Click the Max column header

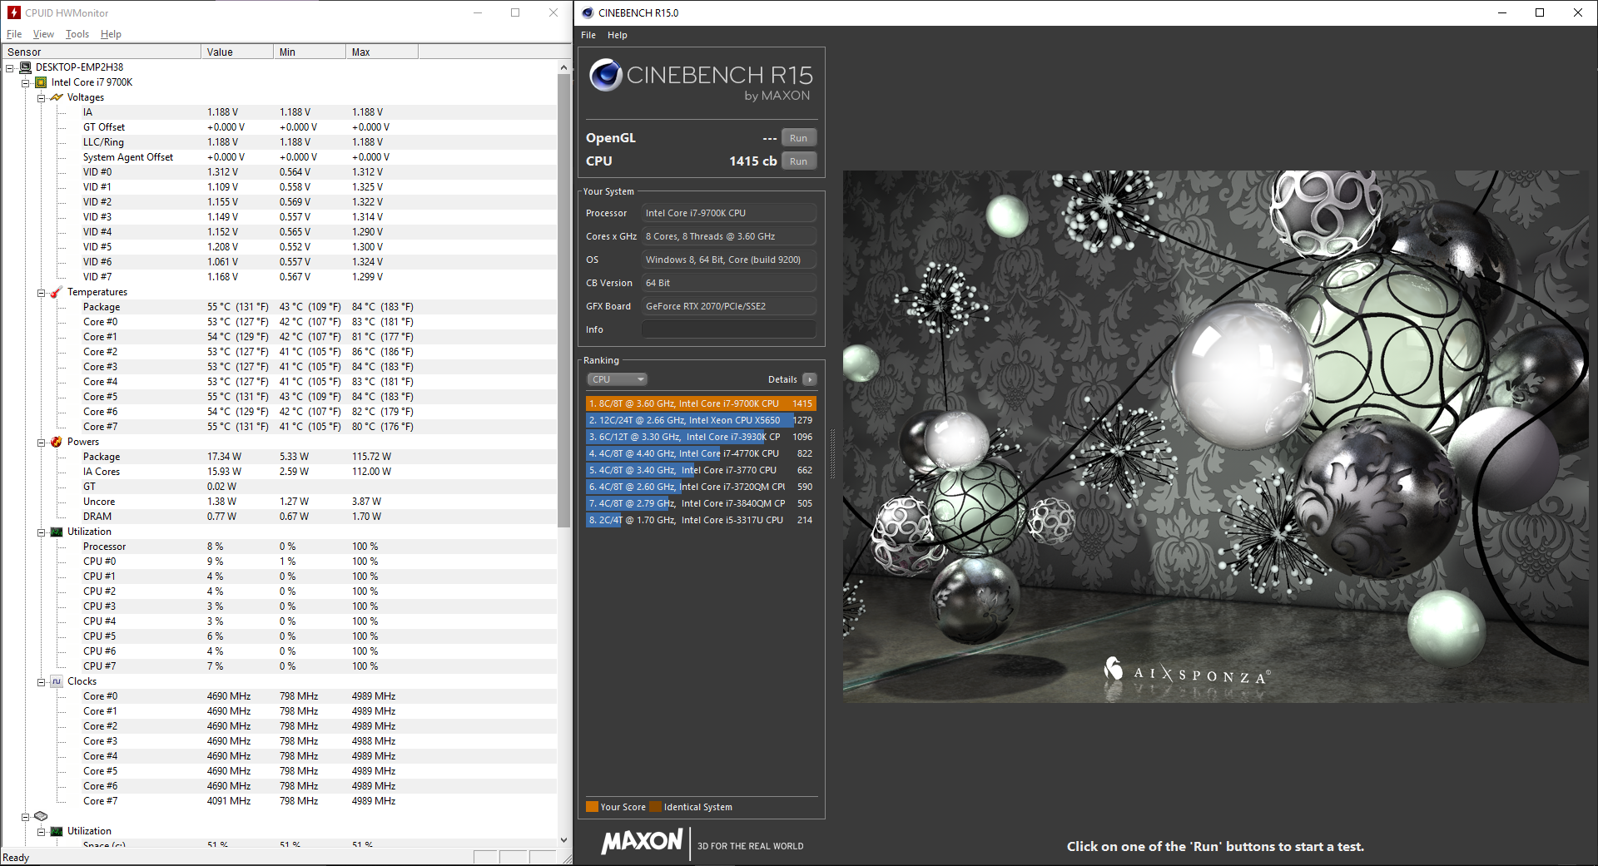(x=380, y=52)
